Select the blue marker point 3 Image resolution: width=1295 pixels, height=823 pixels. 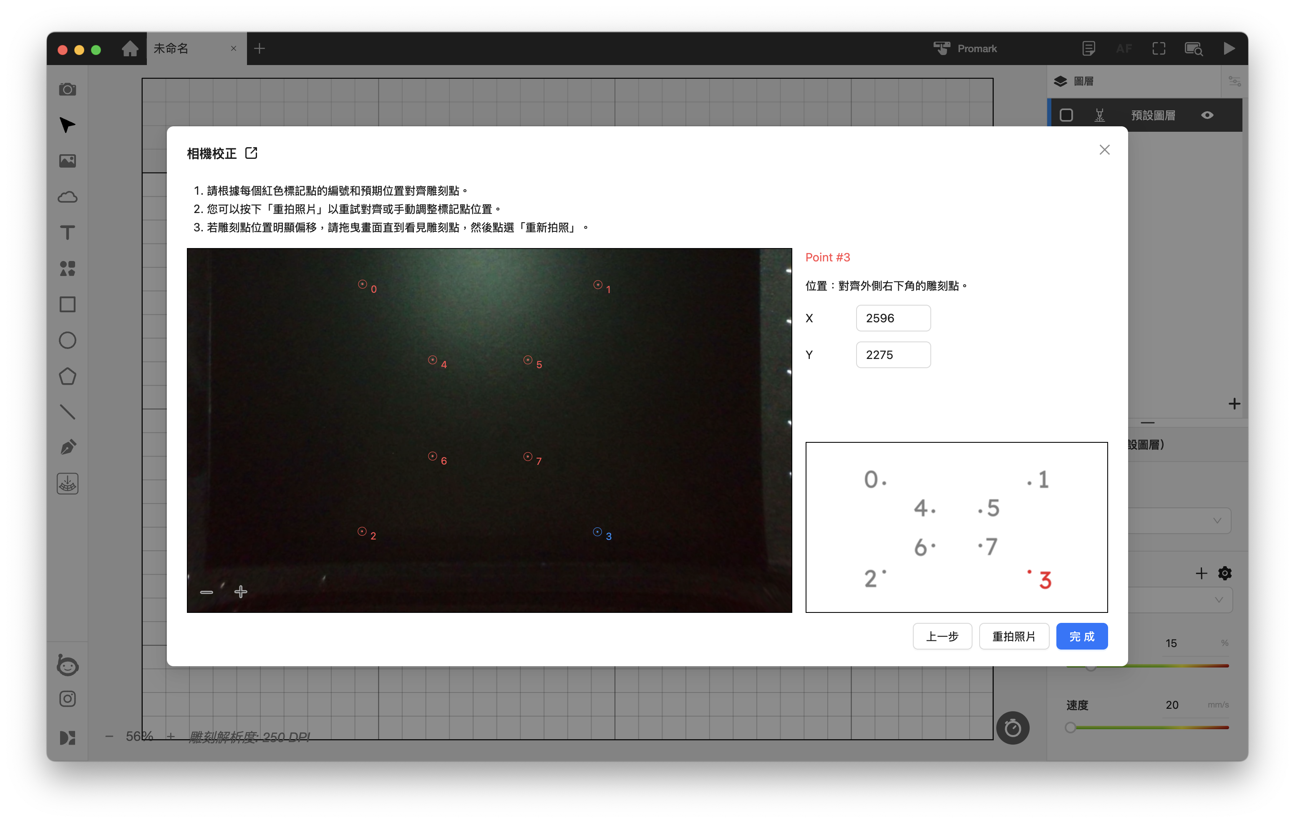pos(597,532)
